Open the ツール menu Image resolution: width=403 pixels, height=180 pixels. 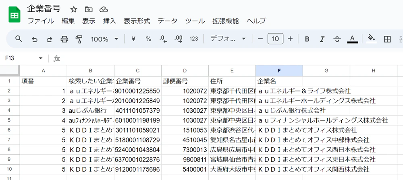(x=195, y=21)
